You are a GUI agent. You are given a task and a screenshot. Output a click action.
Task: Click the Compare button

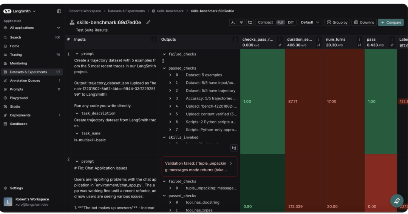pos(391,22)
